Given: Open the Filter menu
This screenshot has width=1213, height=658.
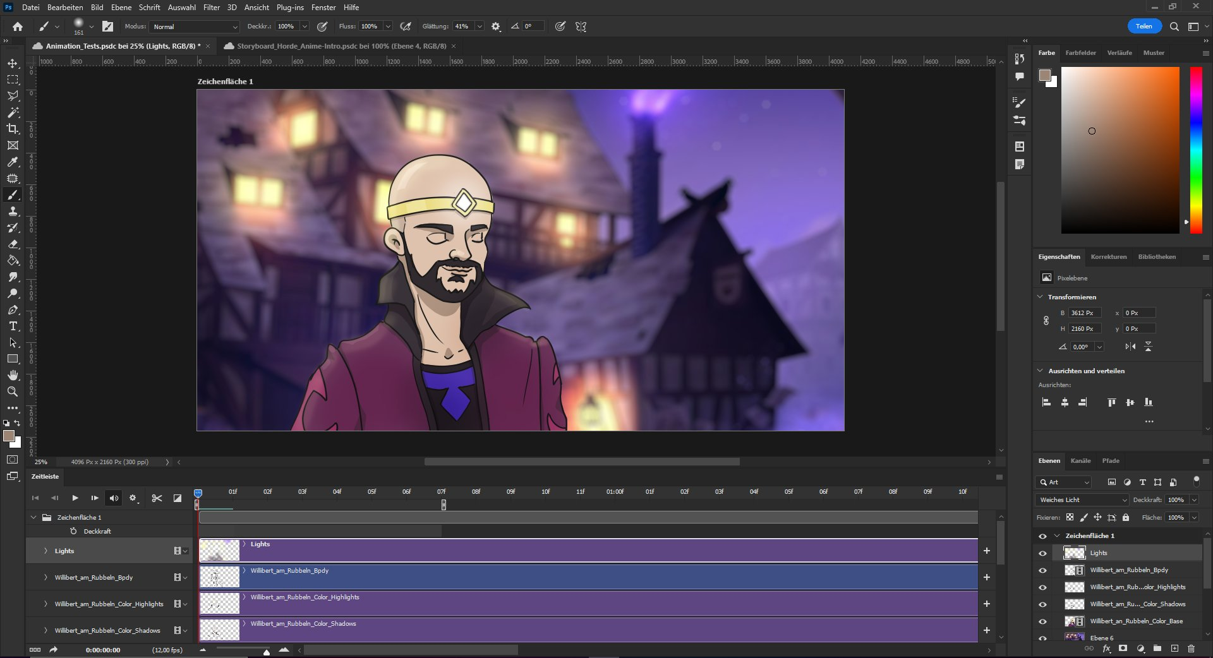Looking at the screenshot, I should click(211, 8).
